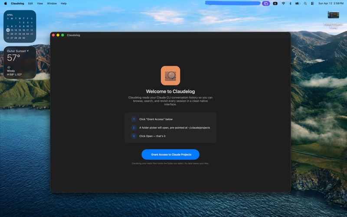Click 'H:58° L:52°' in weather widget

tap(14, 74)
